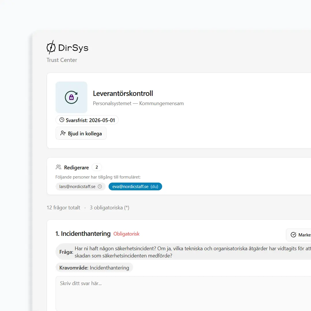311x311 pixels.
Task: Click the editor count badge 2
Action: 97,167
